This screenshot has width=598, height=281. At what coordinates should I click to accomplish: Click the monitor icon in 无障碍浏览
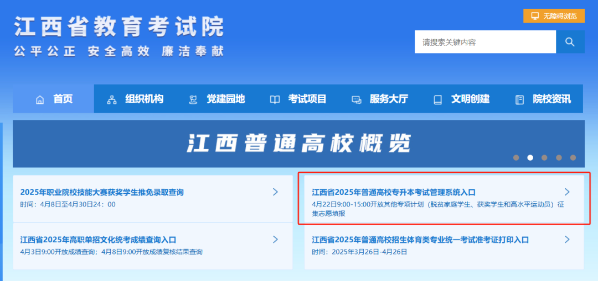pos(535,16)
